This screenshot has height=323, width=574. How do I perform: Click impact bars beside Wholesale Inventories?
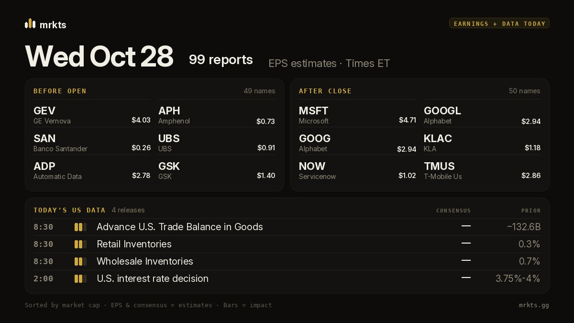[x=80, y=261]
